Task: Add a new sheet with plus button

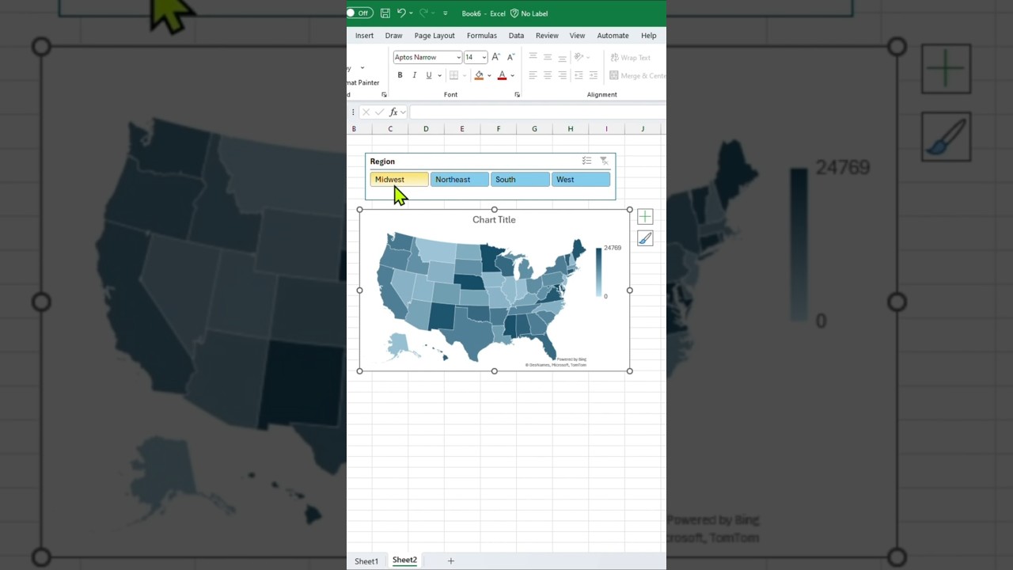Action: tap(451, 560)
